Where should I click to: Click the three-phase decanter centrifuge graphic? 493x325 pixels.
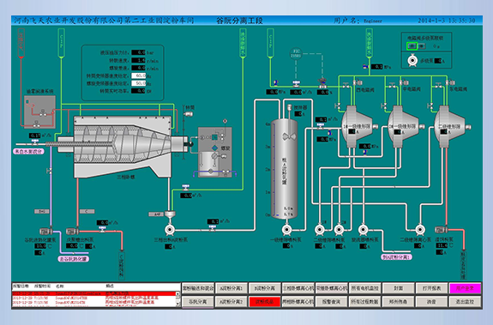[123, 146]
